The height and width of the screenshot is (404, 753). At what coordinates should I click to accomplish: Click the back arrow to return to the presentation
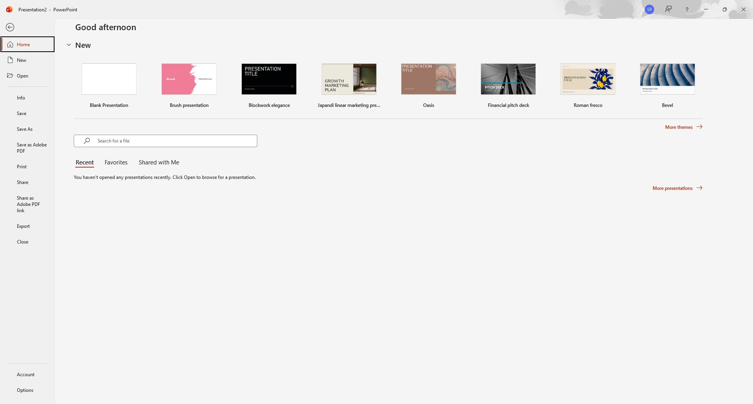[x=10, y=27]
